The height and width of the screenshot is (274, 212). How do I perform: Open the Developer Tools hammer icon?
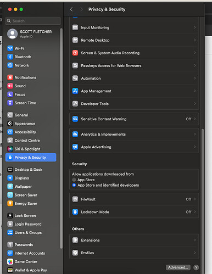point(75,104)
